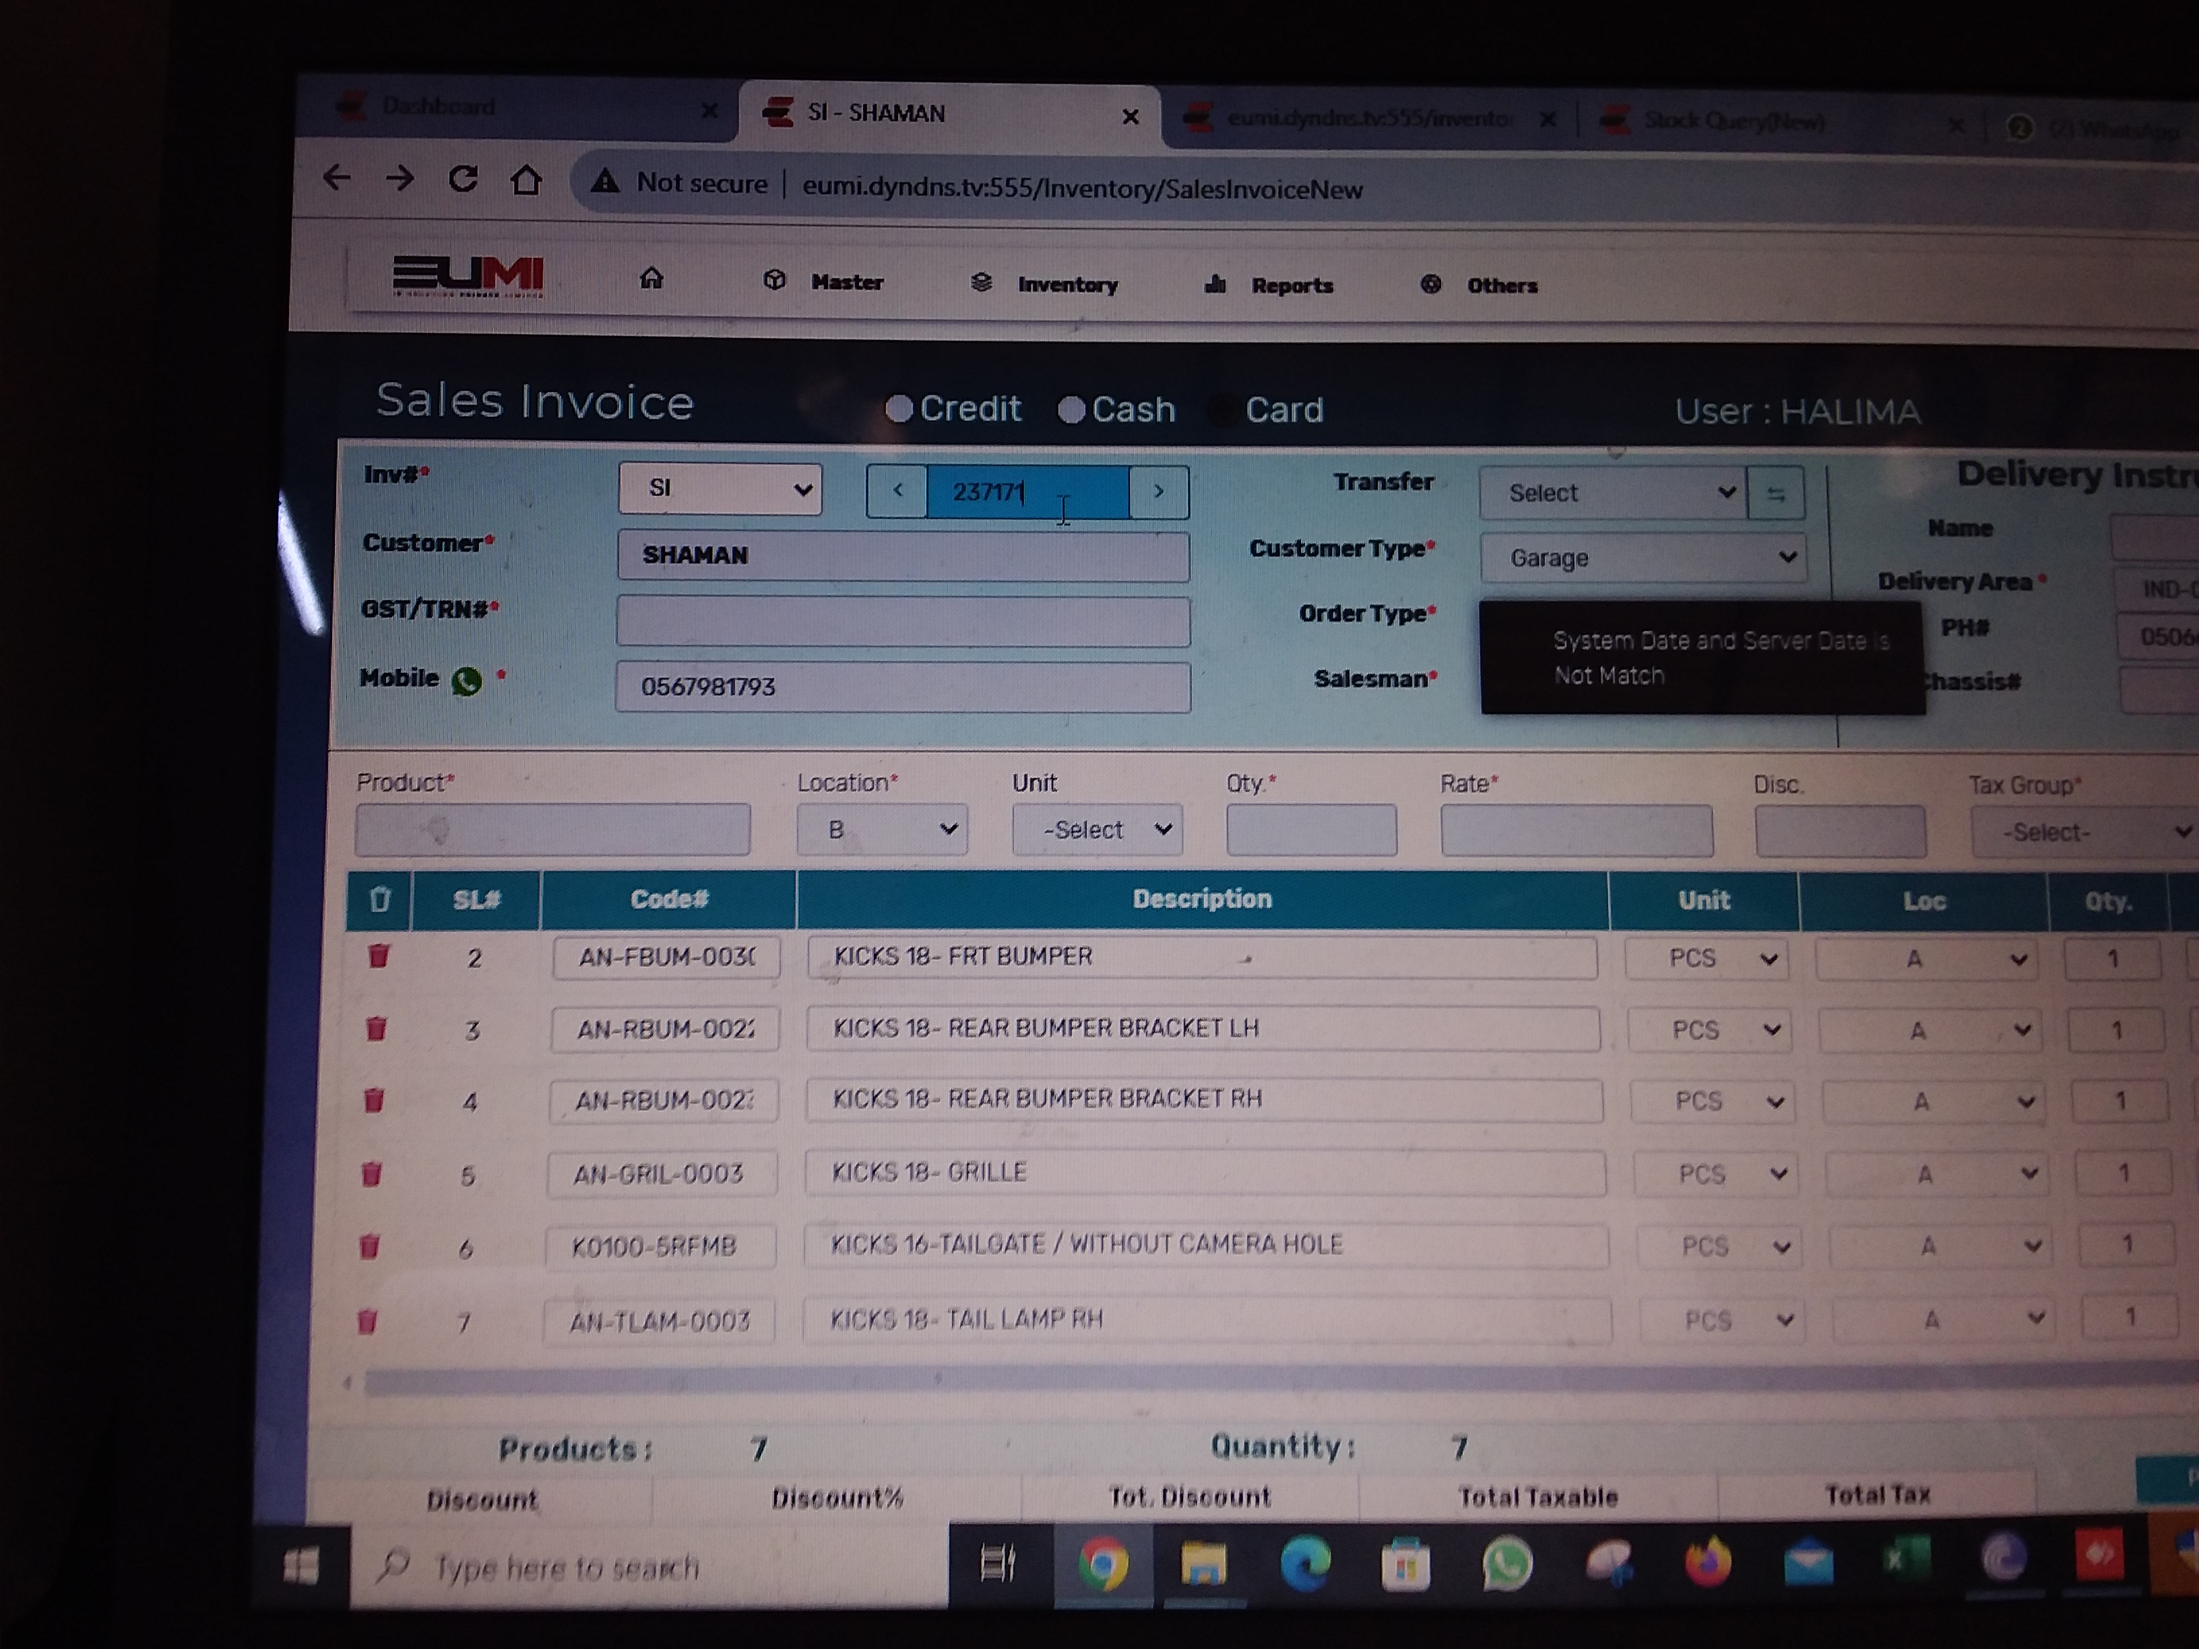
Task: Delete row 2 KICKS 18- FRT BUMPER
Action: point(378,957)
